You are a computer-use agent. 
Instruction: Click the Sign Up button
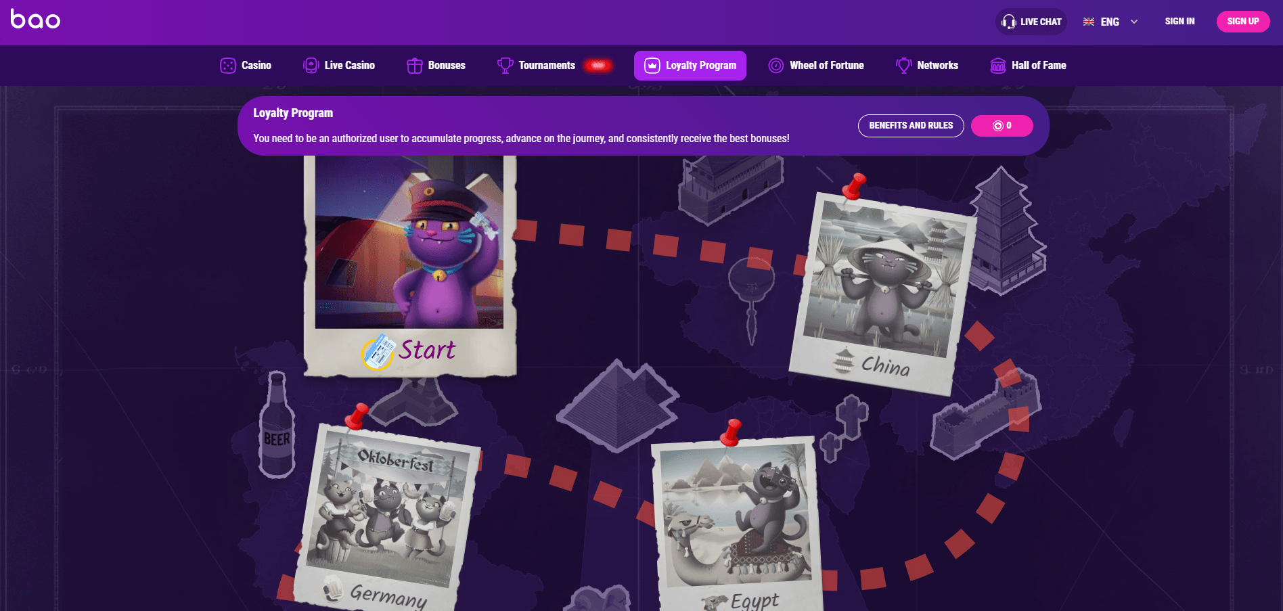(x=1243, y=22)
